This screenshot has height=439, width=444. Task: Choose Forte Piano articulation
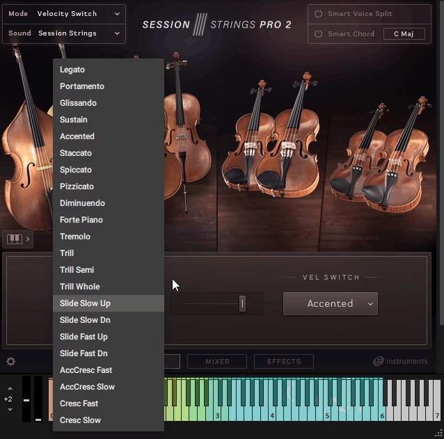[109, 220]
